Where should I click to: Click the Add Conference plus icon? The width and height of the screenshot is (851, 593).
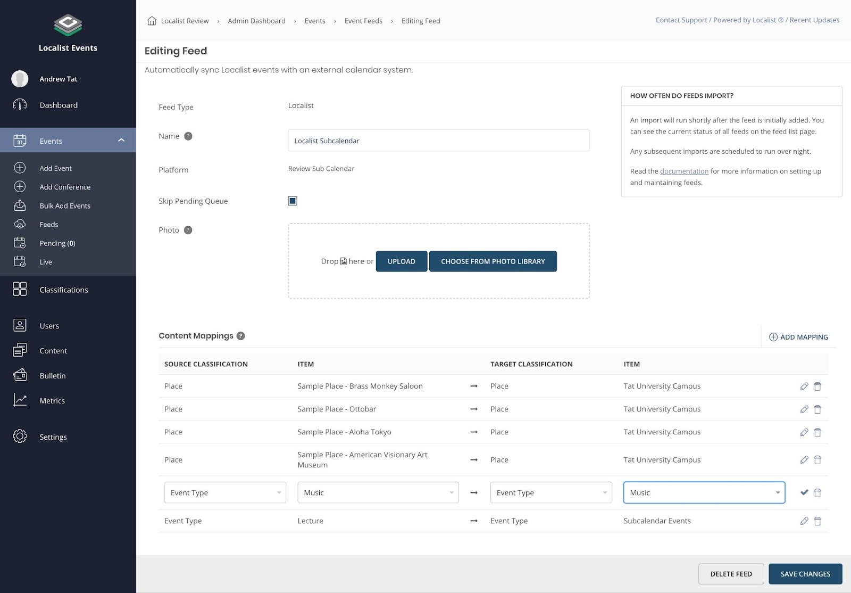[20, 186]
